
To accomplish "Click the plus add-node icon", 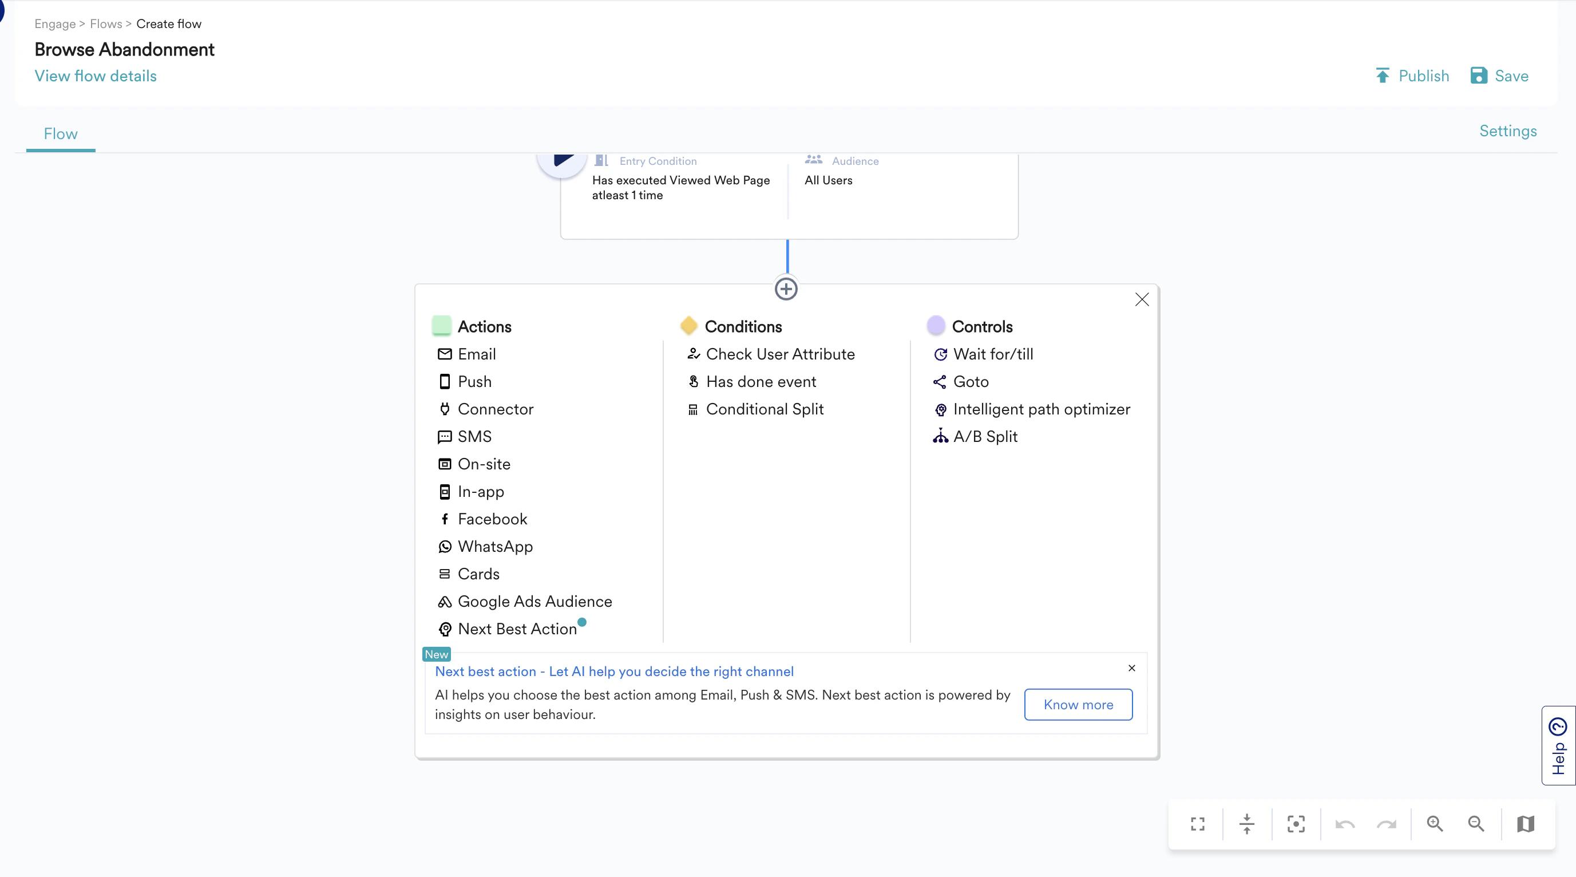I will (x=786, y=289).
